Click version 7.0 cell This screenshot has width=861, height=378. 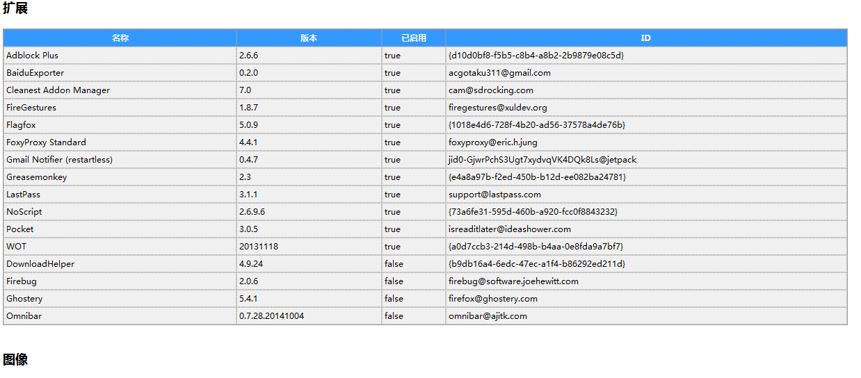click(x=309, y=90)
